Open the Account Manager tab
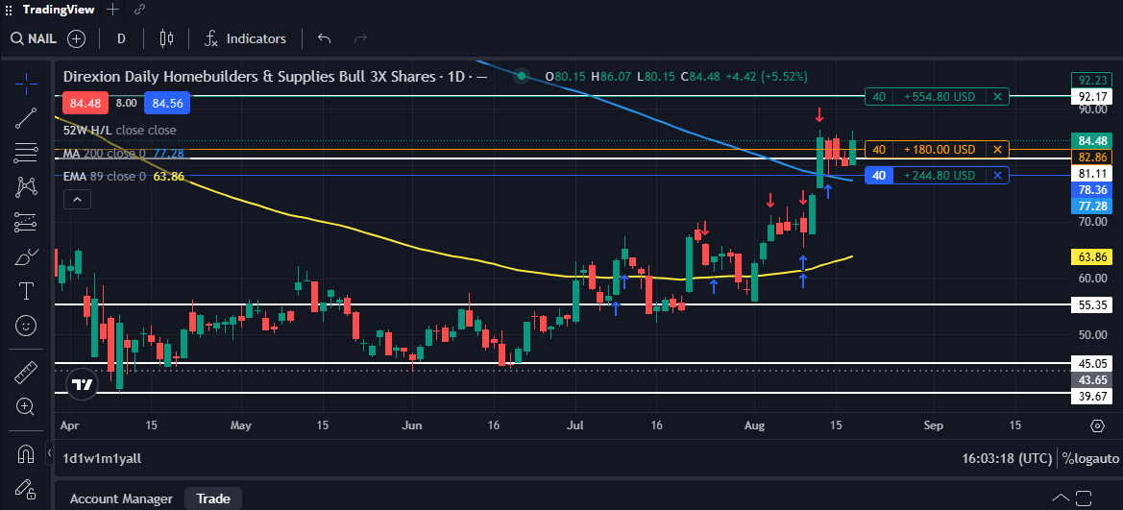The height and width of the screenshot is (510, 1123). (121, 498)
